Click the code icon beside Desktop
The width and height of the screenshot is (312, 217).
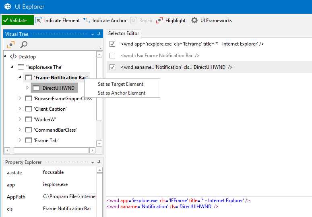[x=13, y=56]
